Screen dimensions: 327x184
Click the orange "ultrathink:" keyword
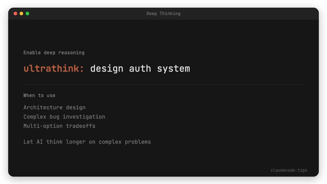point(54,68)
